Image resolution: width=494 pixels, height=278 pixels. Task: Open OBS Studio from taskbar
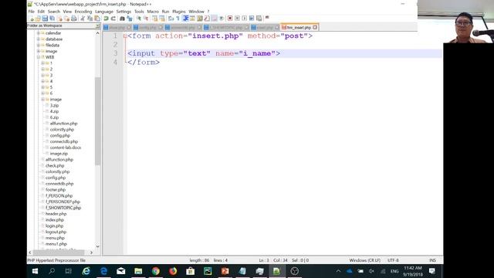[294, 271]
